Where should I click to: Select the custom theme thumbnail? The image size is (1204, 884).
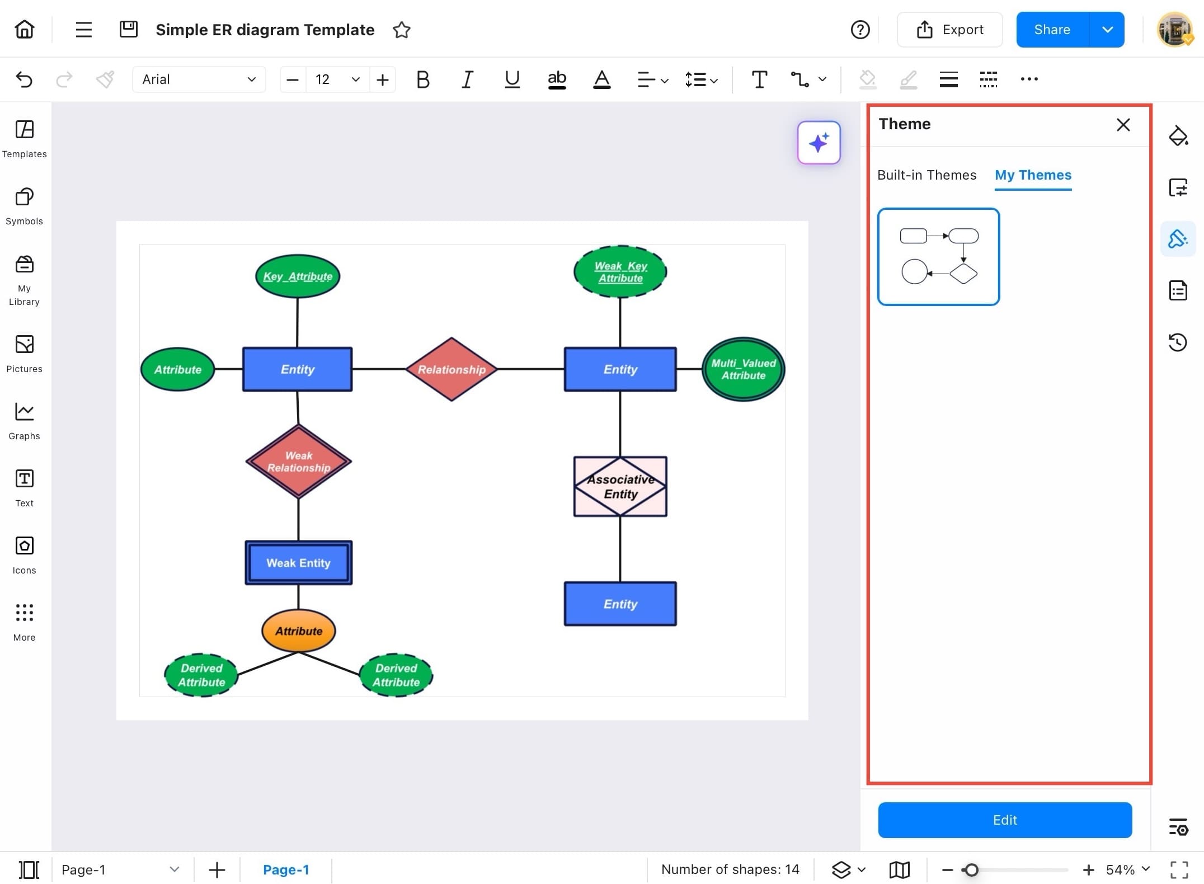(x=938, y=257)
